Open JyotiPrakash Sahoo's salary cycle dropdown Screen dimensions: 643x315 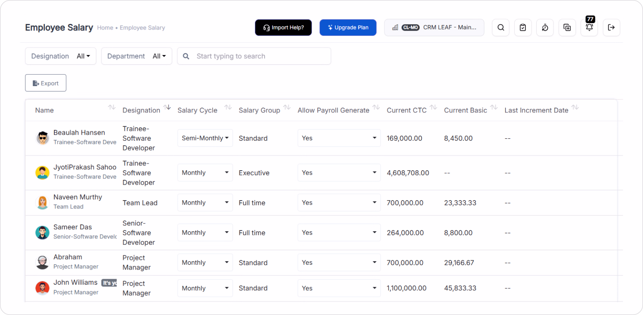[x=205, y=173]
